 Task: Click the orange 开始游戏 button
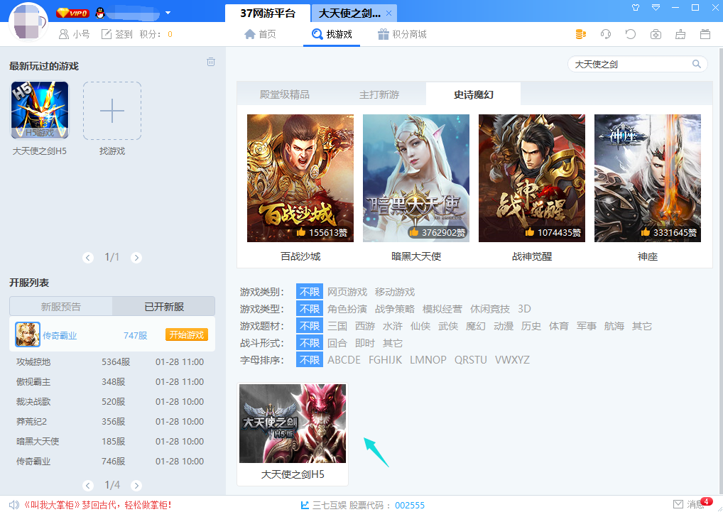coord(187,335)
